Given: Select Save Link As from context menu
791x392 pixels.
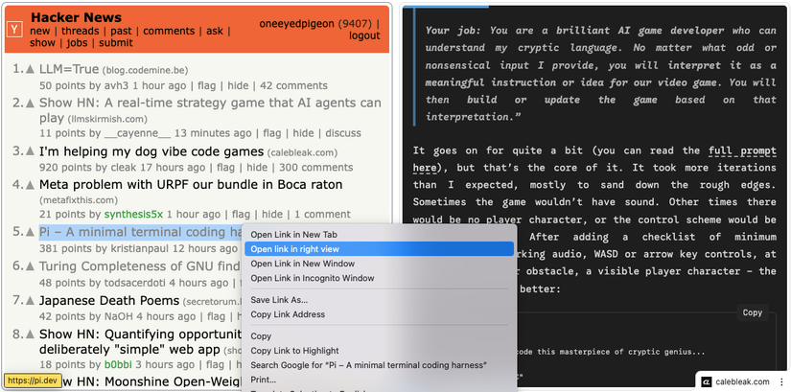Looking at the screenshot, I should [x=379, y=300].
